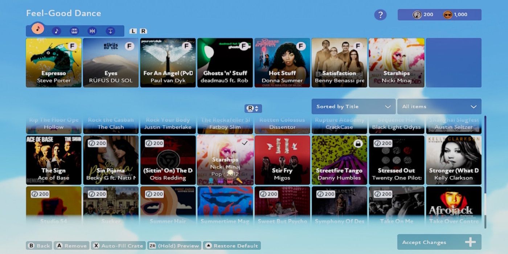The image size is (508, 254).
Task: Click the F badge on Espresso card
Action: pos(72,46)
